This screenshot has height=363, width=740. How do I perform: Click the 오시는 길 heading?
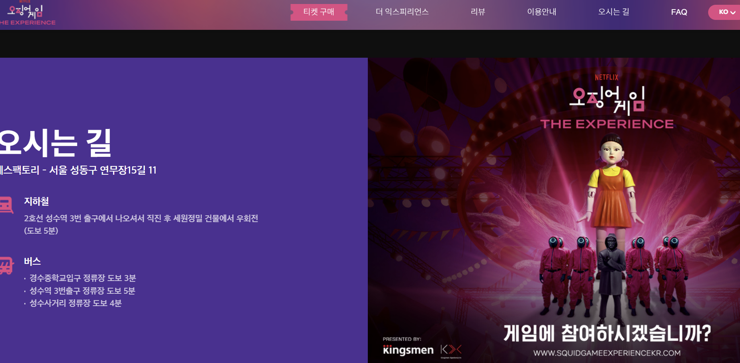point(56,143)
